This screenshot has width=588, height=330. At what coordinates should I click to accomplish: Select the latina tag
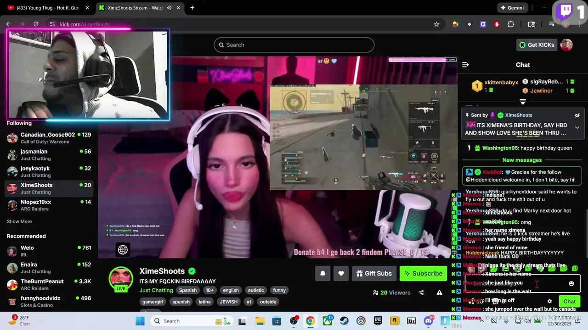(x=204, y=302)
